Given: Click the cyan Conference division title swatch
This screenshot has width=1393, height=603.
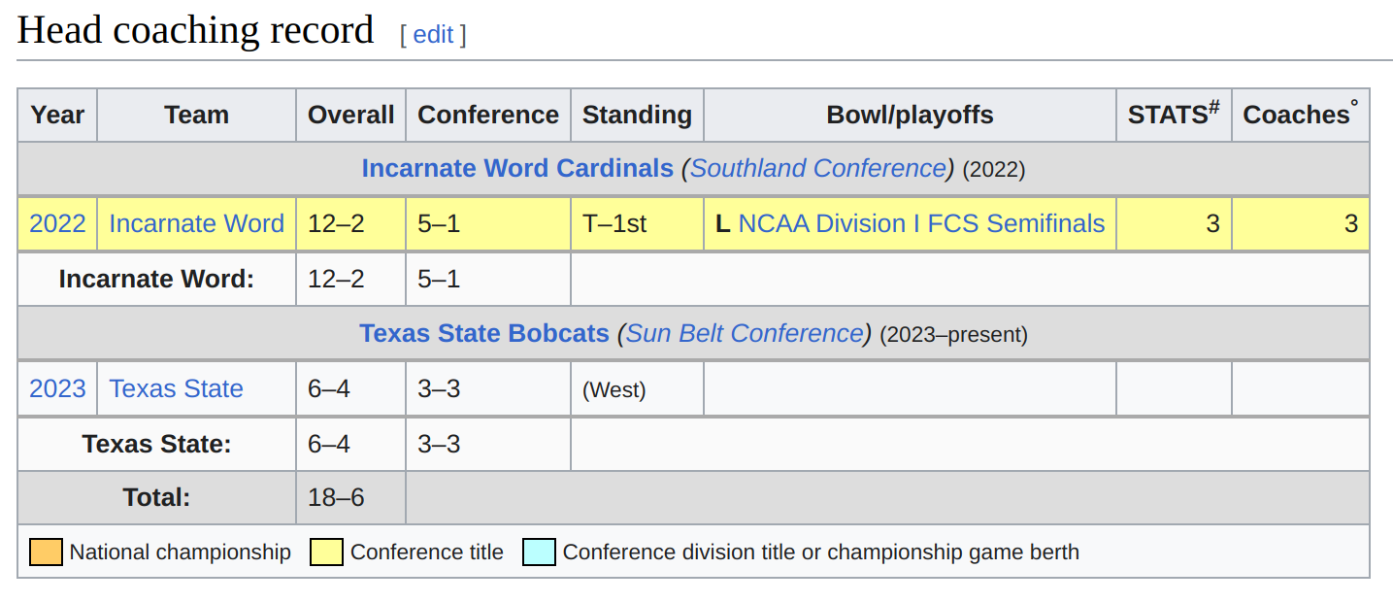Looking at the screenshot, I should (540, 553).
